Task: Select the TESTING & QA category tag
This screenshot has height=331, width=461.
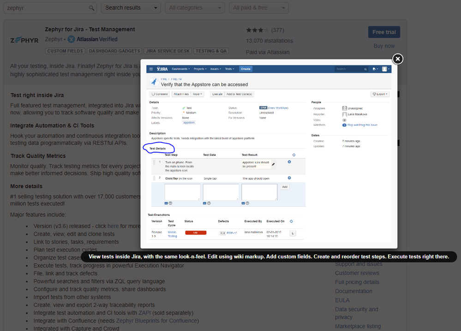Action: [211, 51]
